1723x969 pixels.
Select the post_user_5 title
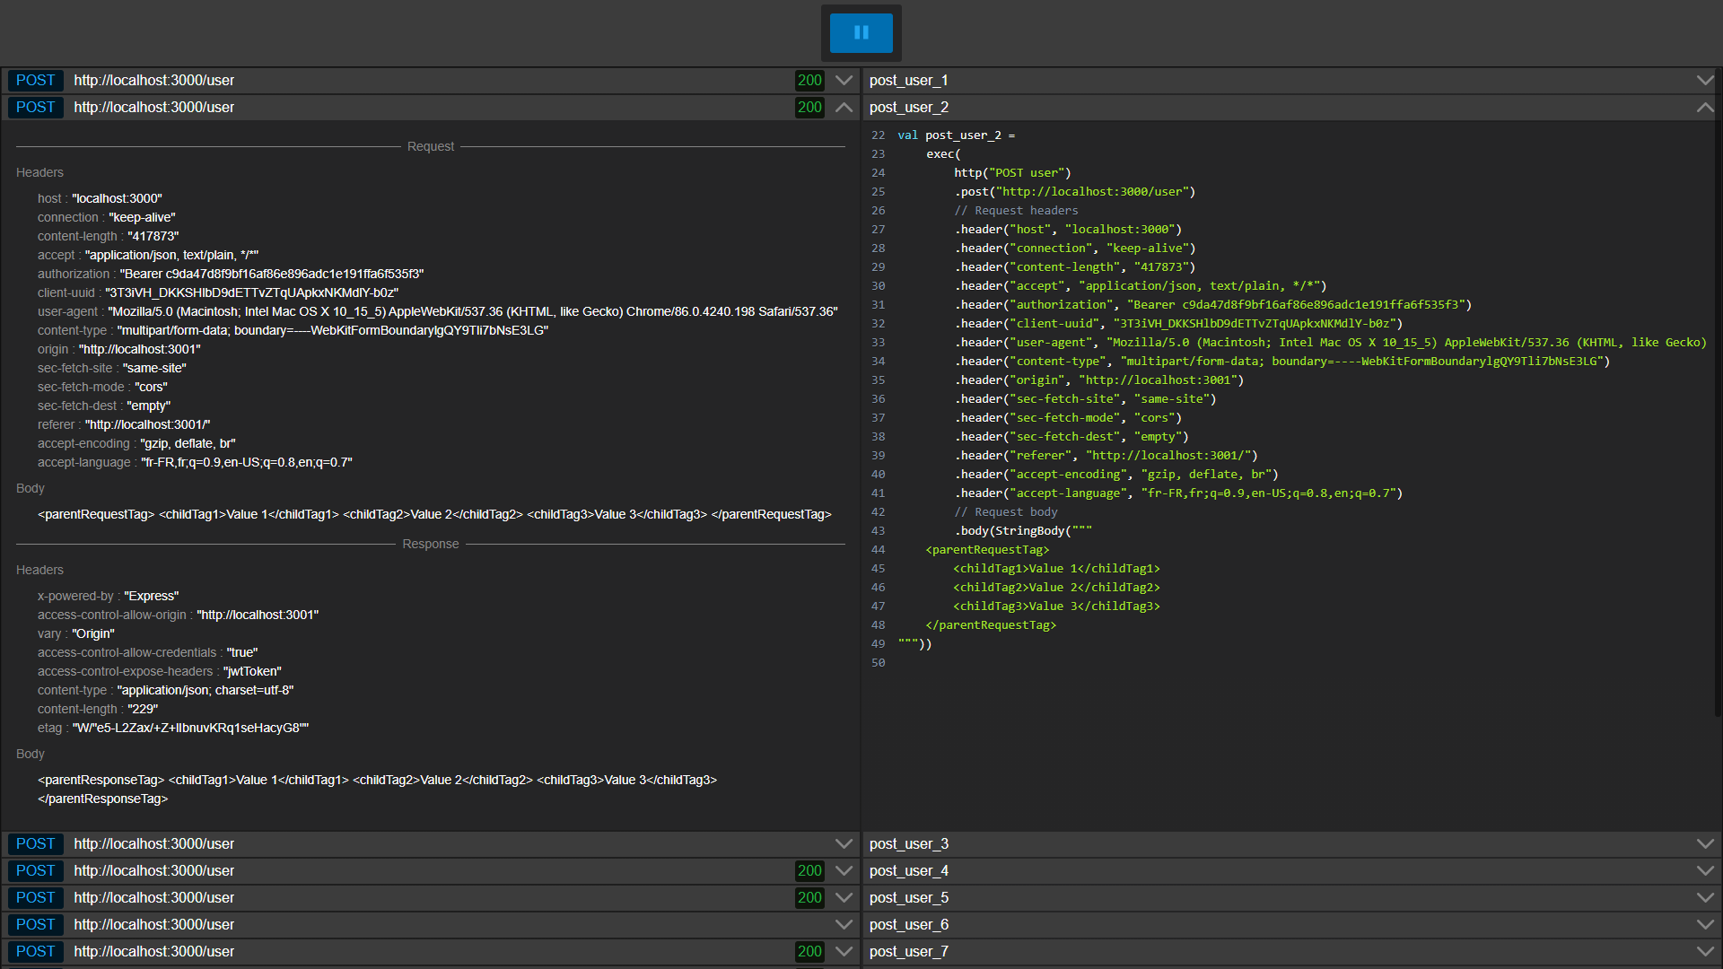pyautogui.click(x=908, y=898)
